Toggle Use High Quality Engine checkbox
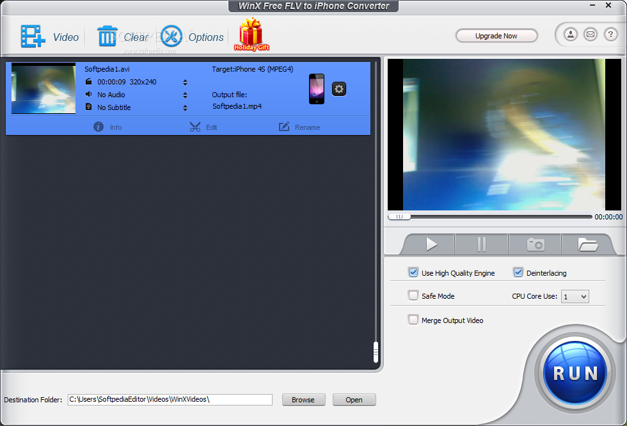This screenshot has width=627, height=426. coord(413,272)
